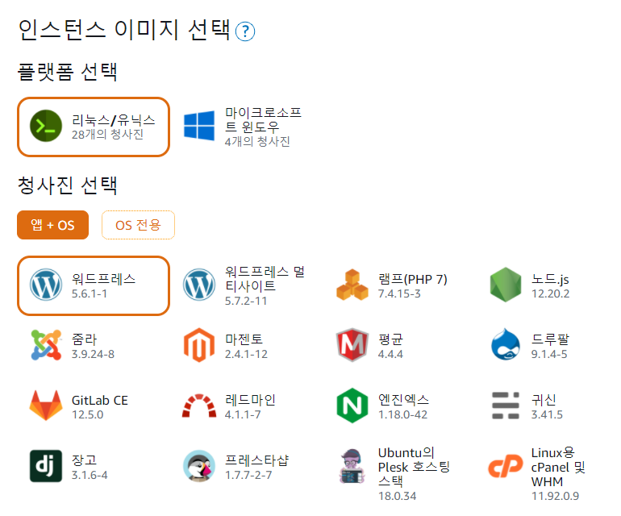Click version 2.4.1-12 text
621x516 pixels.
click(x=246, y=354)
